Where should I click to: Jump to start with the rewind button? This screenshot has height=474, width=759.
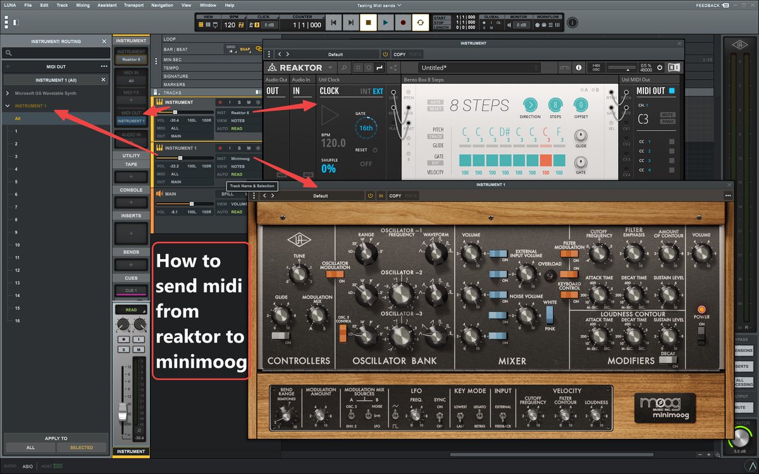(333, 23)
